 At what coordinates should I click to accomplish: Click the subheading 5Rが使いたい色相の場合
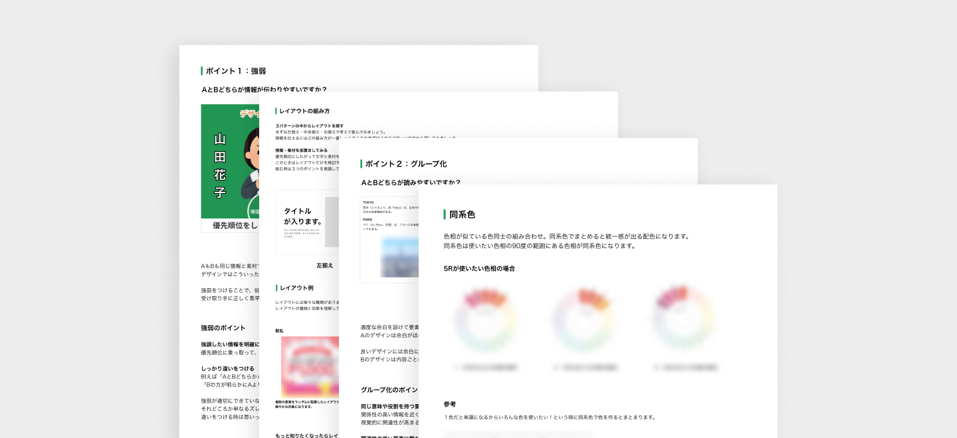click(479, 269)
